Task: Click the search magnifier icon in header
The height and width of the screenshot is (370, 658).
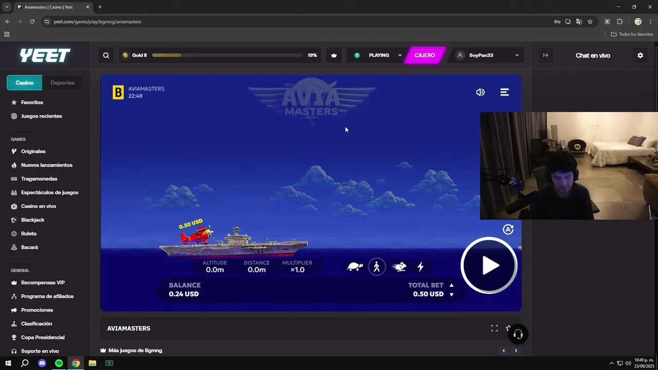Action: (106, 55)
